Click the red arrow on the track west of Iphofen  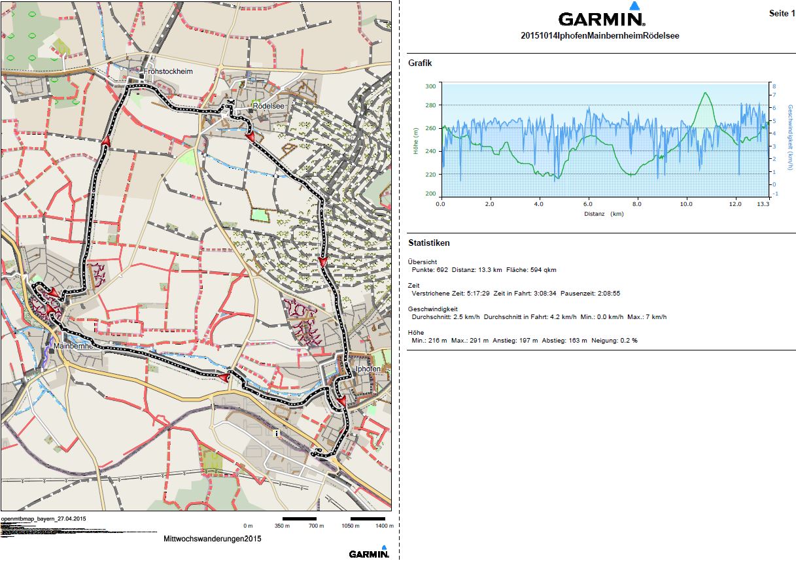coord(223,378)
